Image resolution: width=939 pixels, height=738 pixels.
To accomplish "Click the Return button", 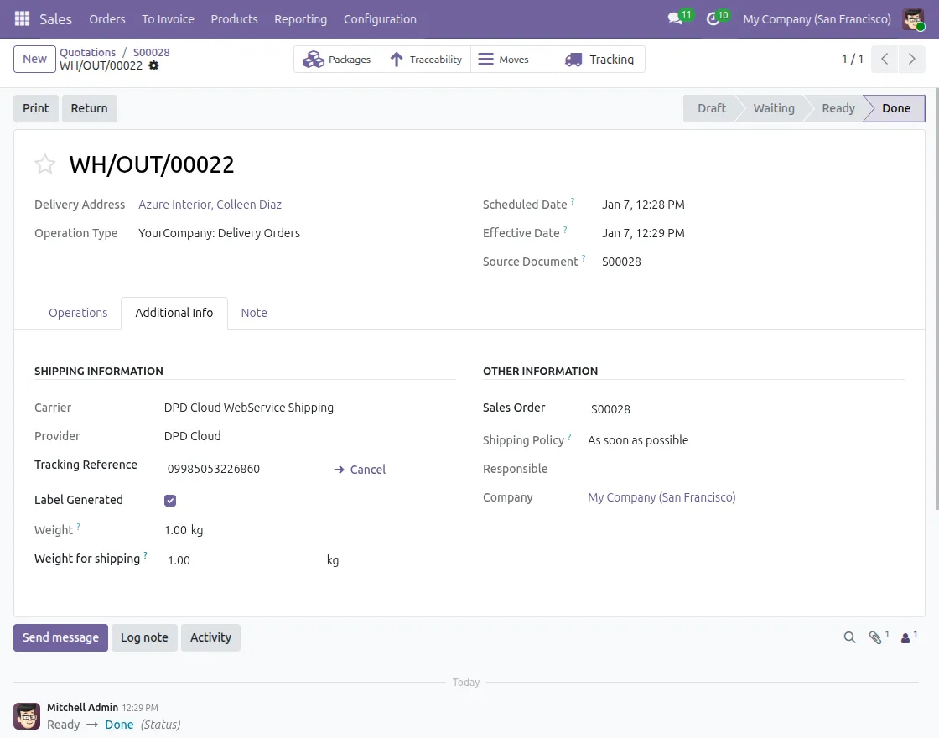I will point(89,108).
